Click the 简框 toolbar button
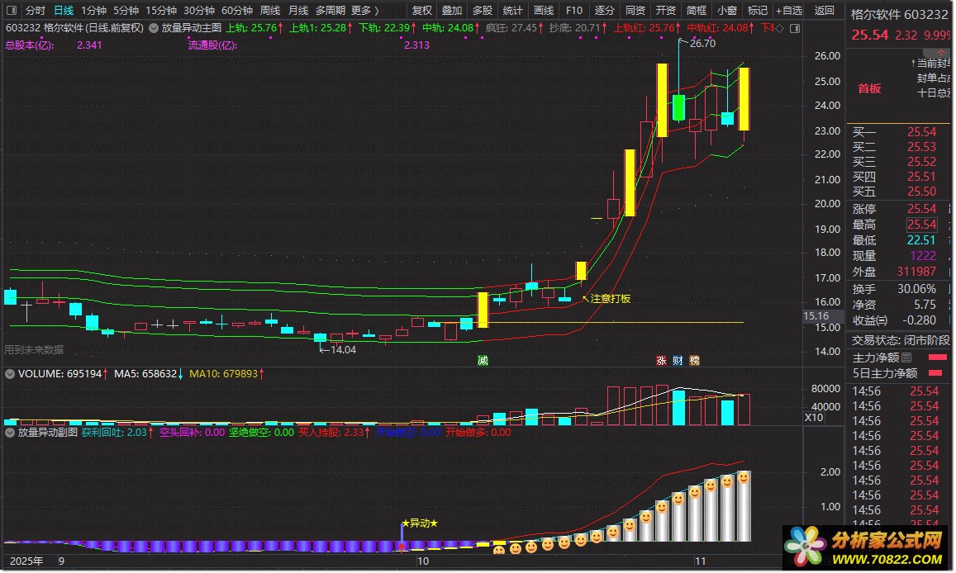956x573 pixels. [697, 11]
